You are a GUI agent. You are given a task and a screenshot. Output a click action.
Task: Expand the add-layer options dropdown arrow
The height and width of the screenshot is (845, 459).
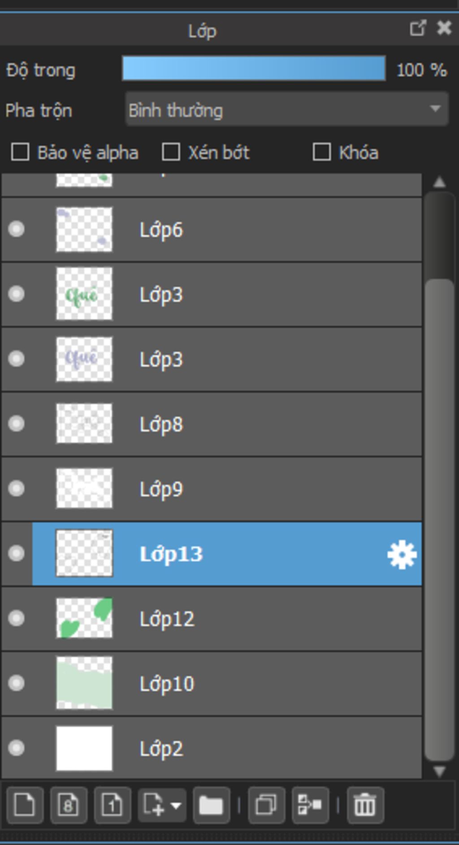176,806
